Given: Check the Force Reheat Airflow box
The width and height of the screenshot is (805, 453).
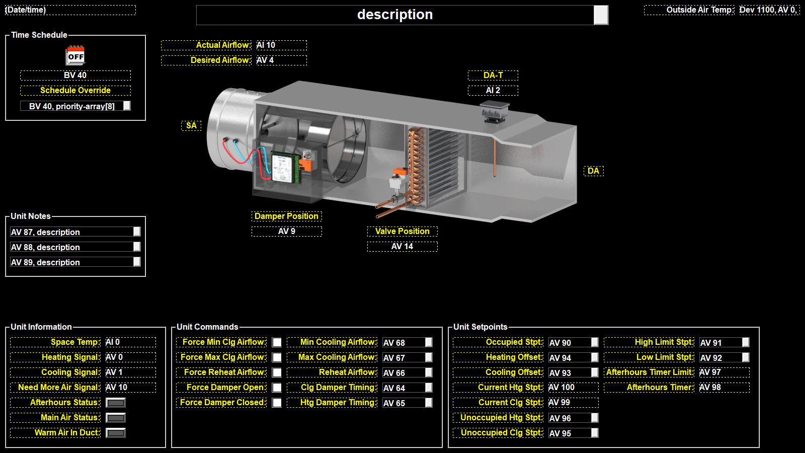Looking at the screenshot, I should 277,372.
